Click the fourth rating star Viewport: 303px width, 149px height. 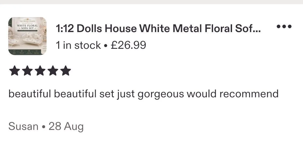(53, 71)
